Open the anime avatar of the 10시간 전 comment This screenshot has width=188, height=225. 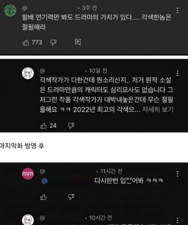coord(28,220)
